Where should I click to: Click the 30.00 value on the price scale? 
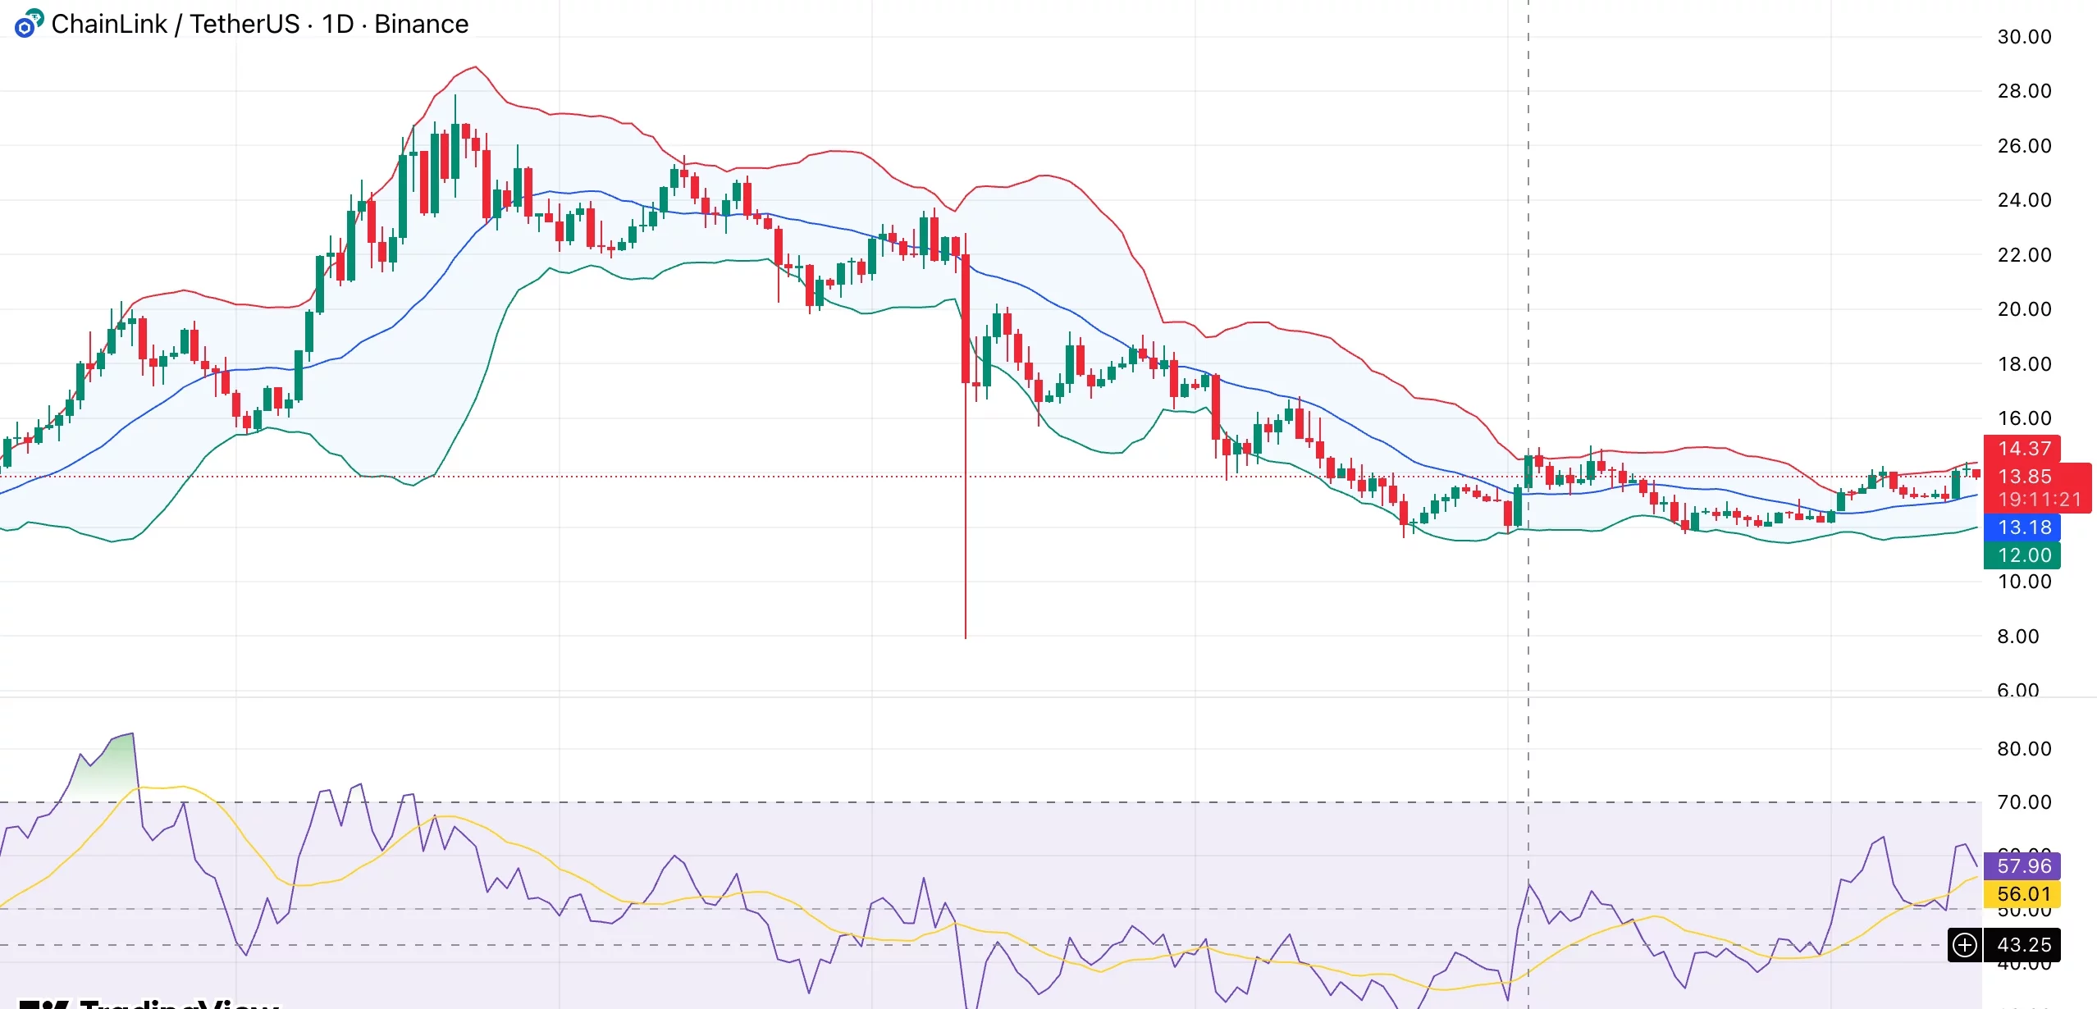click(x=2026, y=36)
